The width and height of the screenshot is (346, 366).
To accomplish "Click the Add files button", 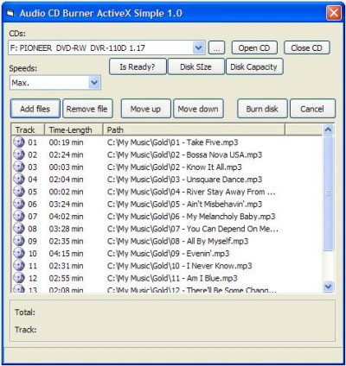I will pyautogui.click(x=35, y=109).
